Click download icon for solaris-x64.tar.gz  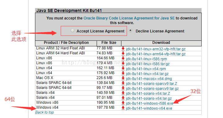pyautogui.click(x=123, y=98)
